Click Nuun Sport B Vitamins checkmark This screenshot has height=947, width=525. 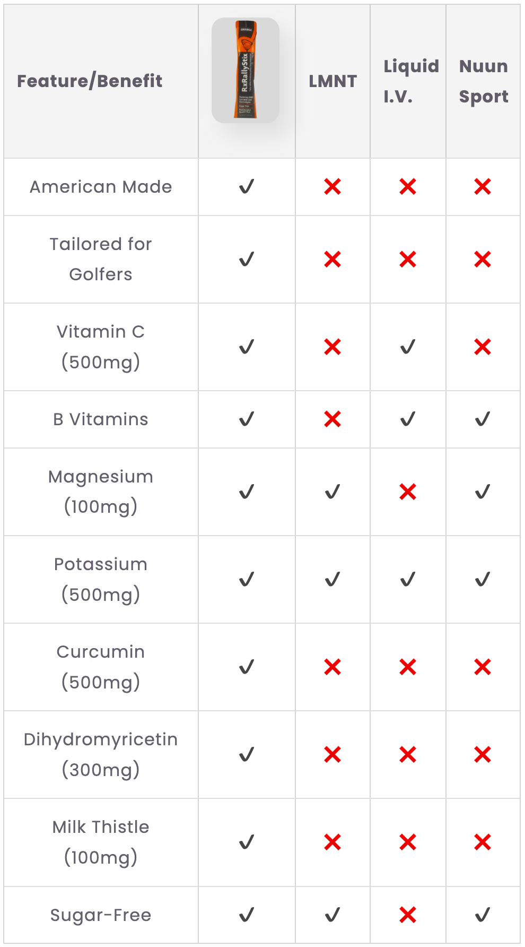pos(483,419)
